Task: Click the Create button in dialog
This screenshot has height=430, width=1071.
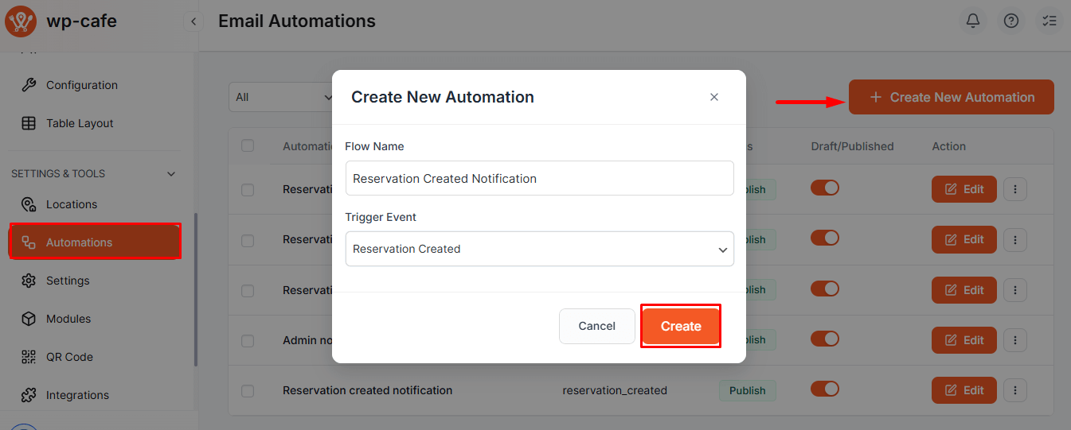Action: [681, 326]
